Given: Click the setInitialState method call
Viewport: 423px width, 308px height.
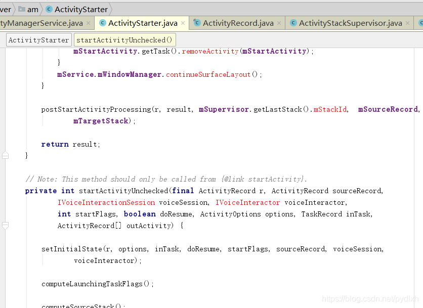Looking at the screenshot, I should pyautogui.click(x=72, y=249).
